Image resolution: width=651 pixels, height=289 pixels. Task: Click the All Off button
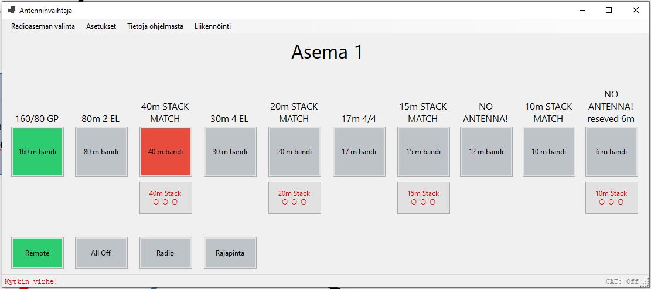pos(101,253)
